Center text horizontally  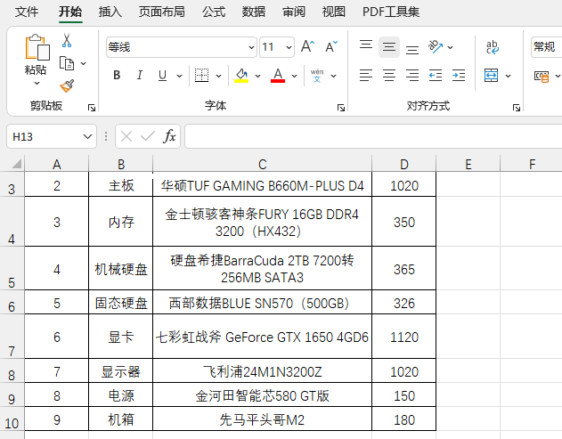coord(389,76)
